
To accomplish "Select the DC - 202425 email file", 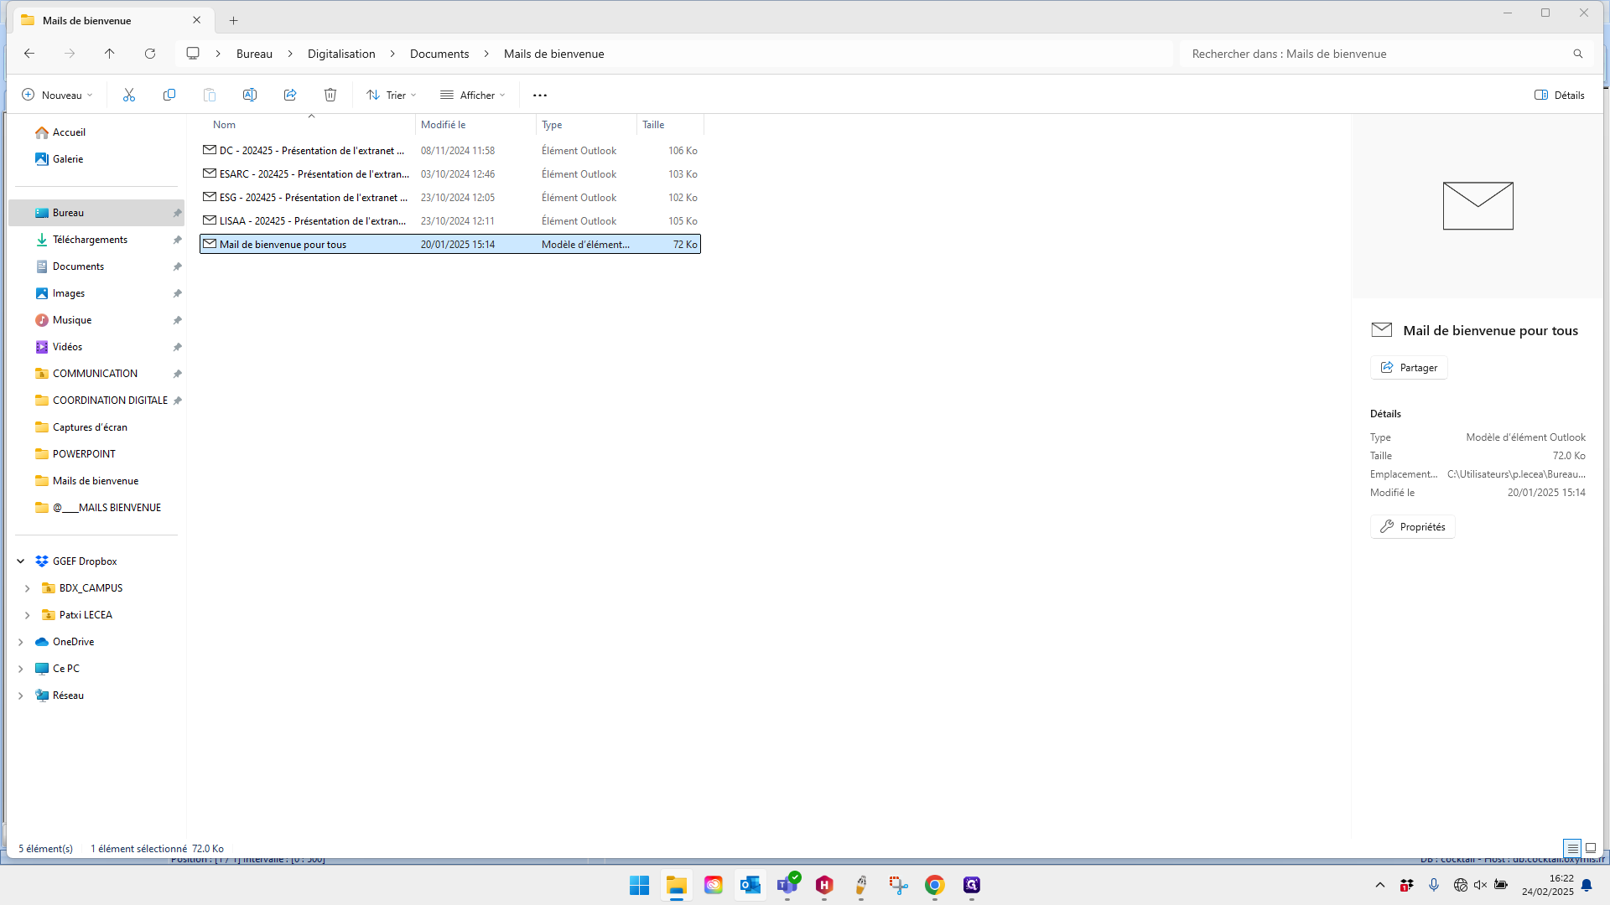I will coord(450,151).
